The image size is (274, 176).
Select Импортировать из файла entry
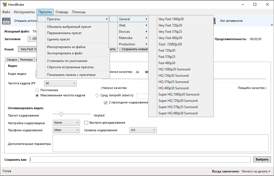tap(73, 47)
